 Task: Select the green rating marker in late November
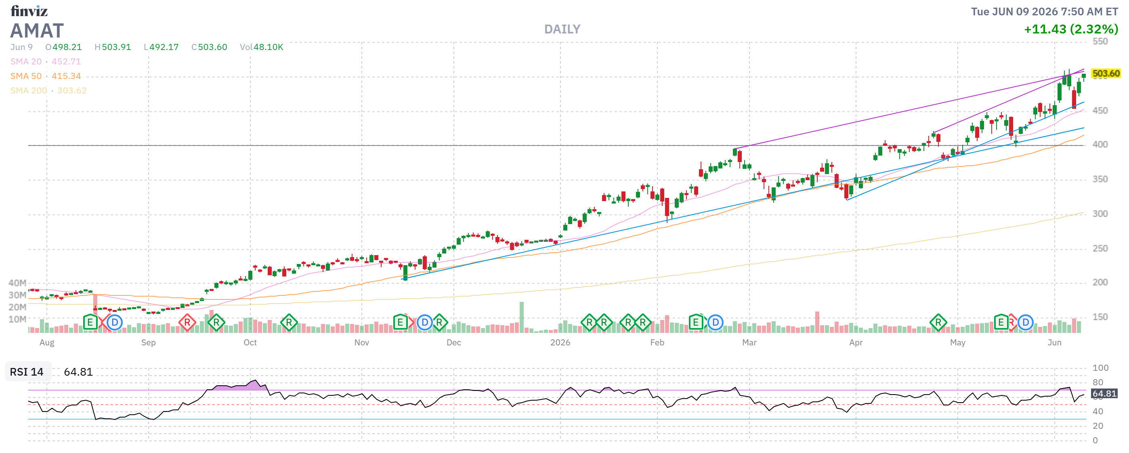tap(439, 323)
